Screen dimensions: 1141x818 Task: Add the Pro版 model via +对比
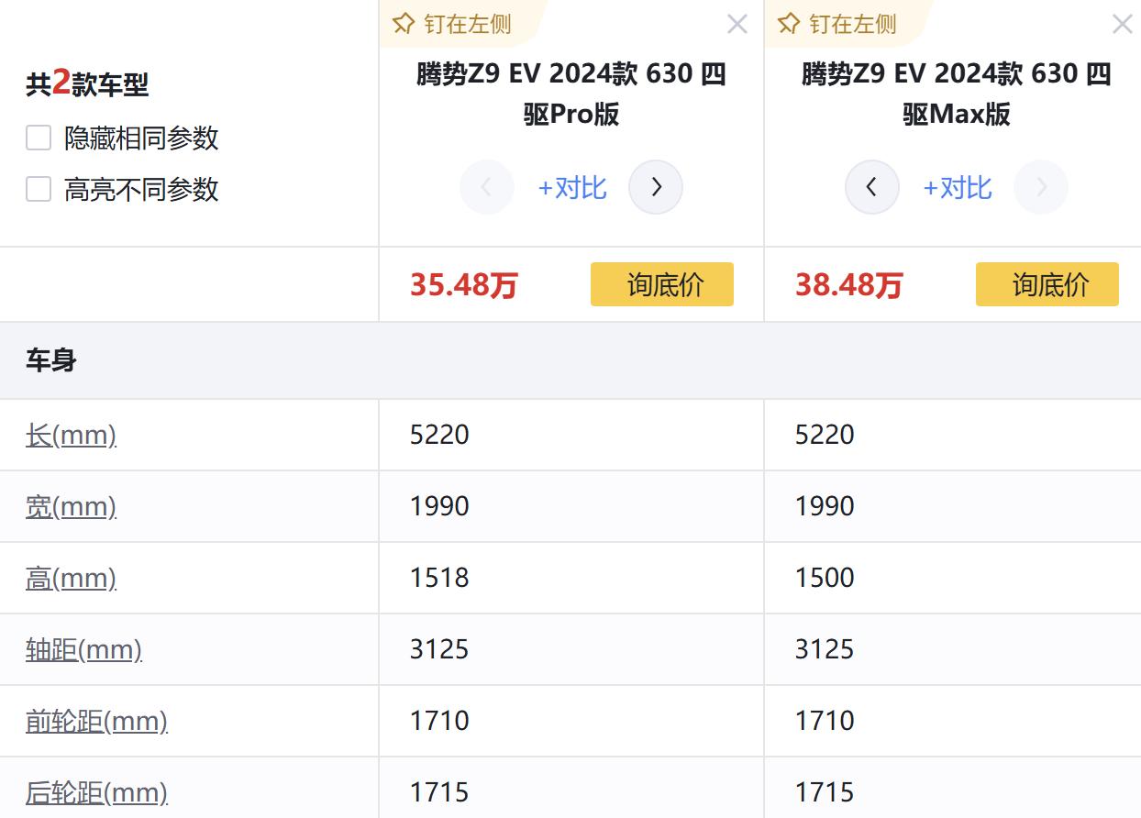pyautogui.click(x=571, y=188)
